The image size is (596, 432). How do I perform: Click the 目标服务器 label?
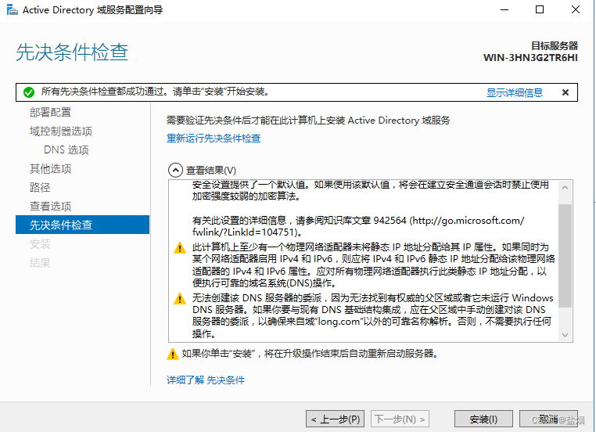[555, 46]
